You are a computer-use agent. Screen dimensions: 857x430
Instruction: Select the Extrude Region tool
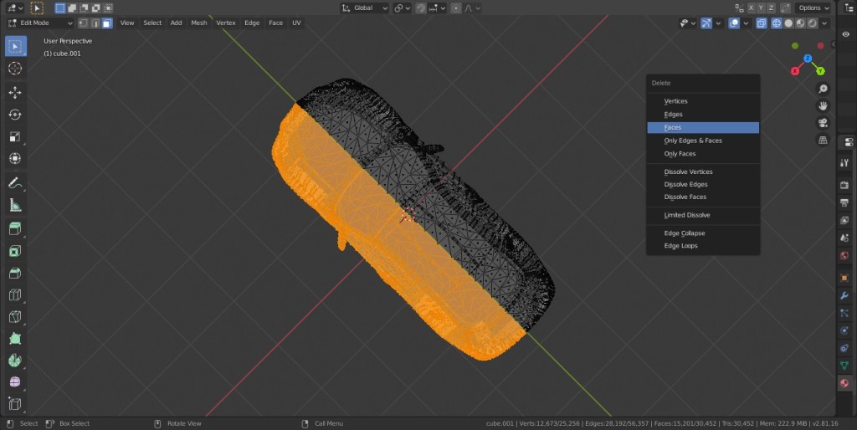point(15,228)
